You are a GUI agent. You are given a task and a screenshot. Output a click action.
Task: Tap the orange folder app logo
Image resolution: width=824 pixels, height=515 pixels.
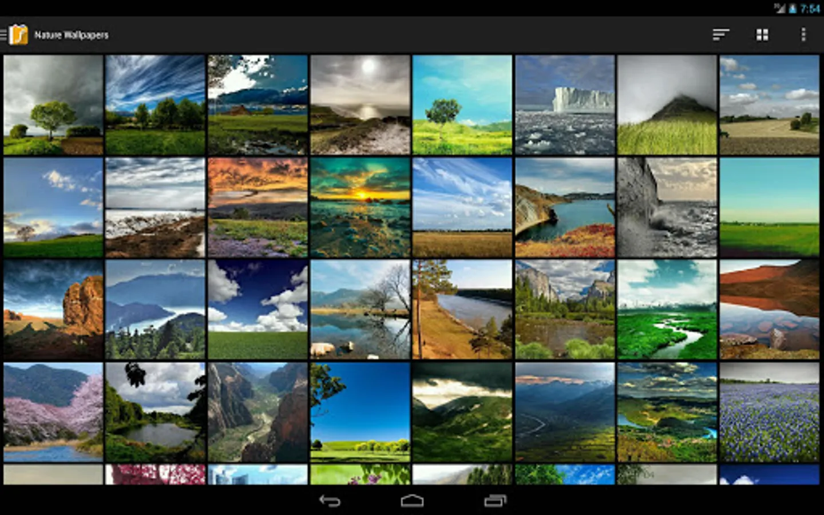pyautogui.click(x=18, y=35)
